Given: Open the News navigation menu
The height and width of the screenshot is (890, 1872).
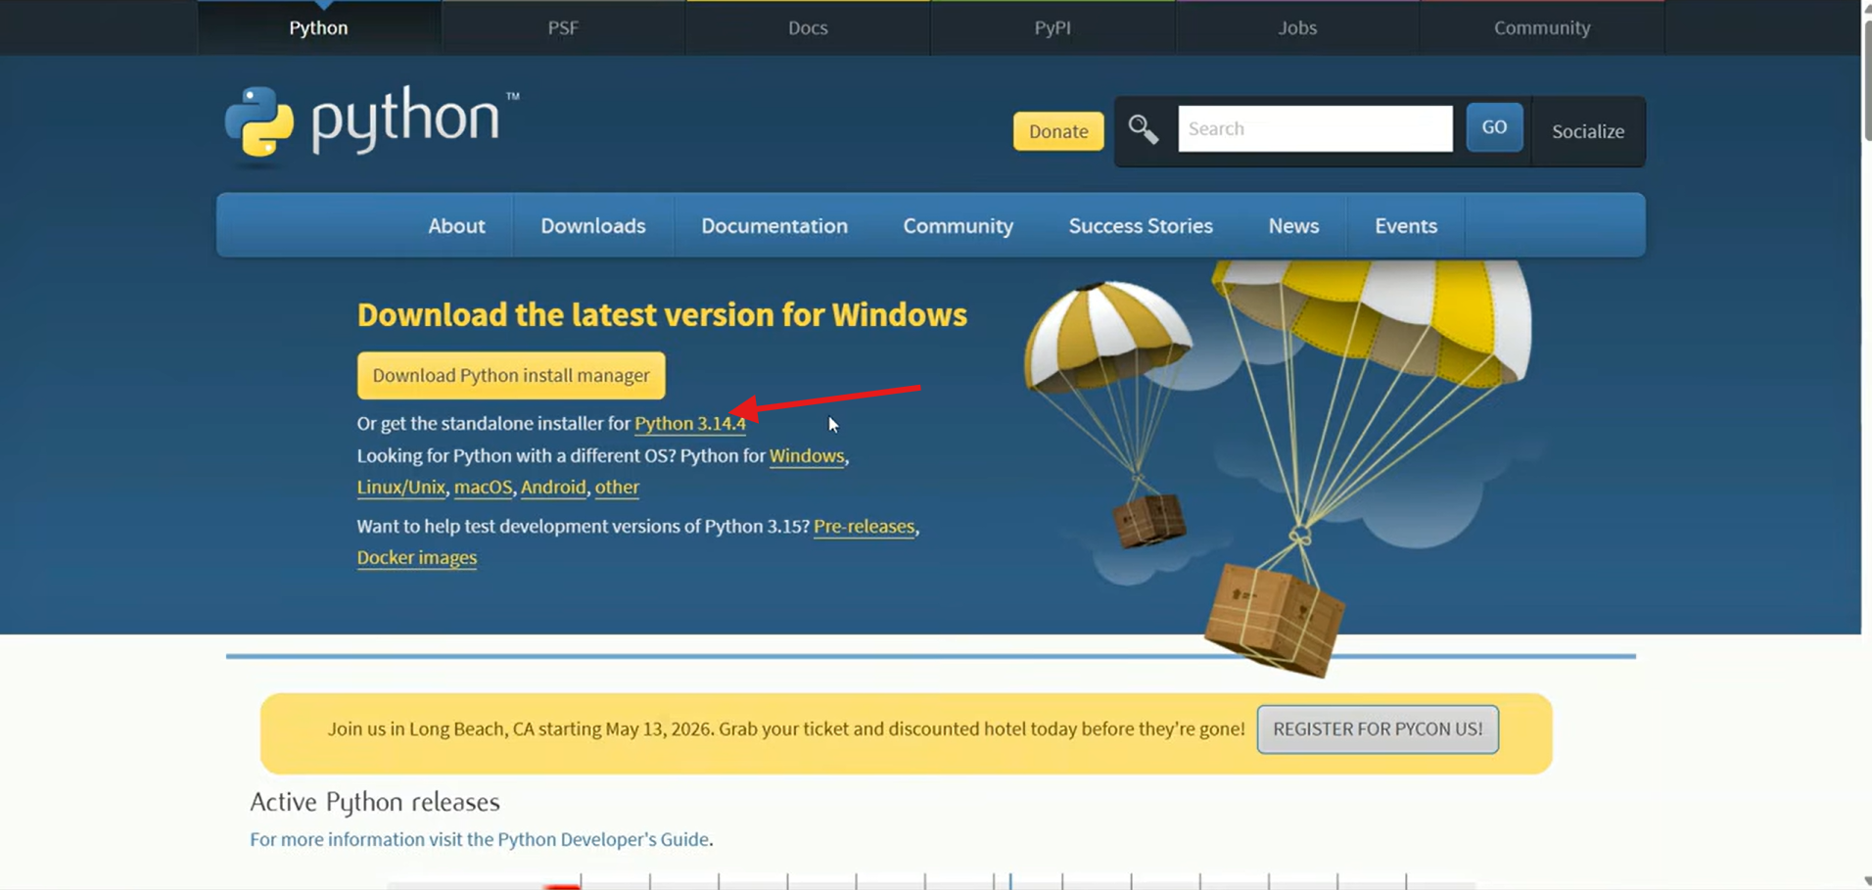Looking at the screenshot, I should [1293, 225].
